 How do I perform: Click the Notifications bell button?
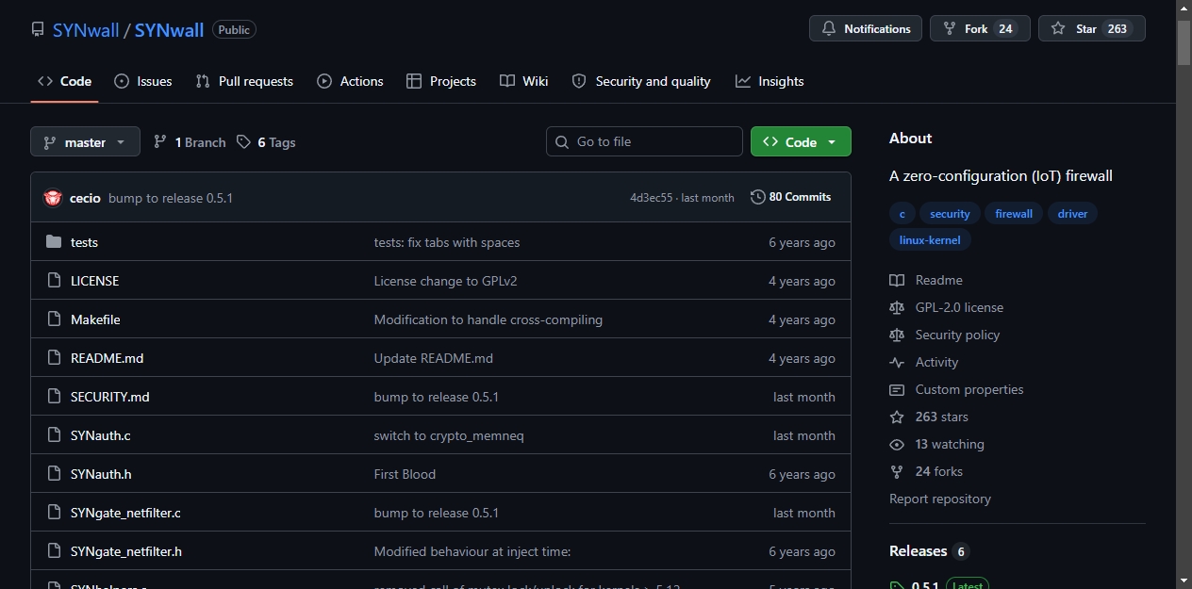click(866, 28)
